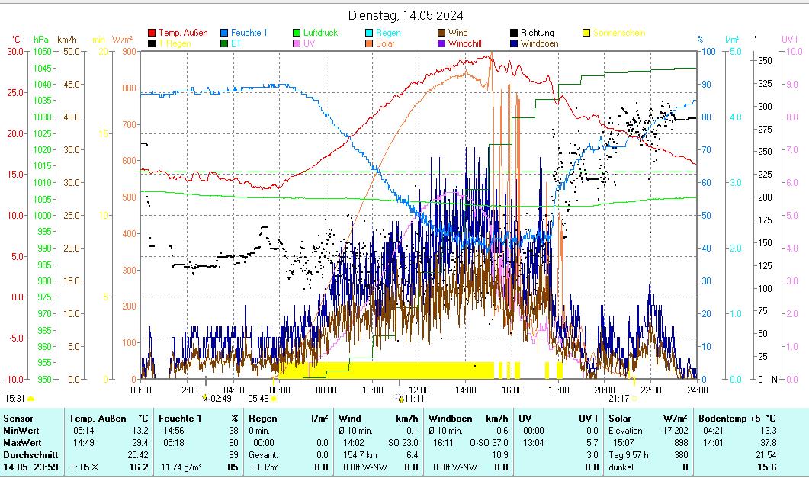Click the 154.7 km wind run value
809x478 pixels.
pyautogui.click(x=360, y=455)
